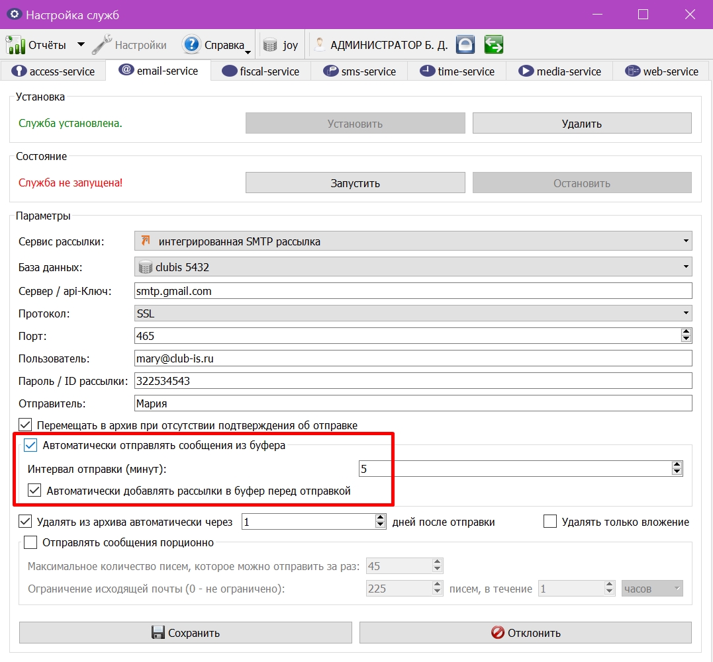Toggle Перемещать в архив при отсутствии подтверждения
This screenshot has height=662, width=713.
point(25,425)
